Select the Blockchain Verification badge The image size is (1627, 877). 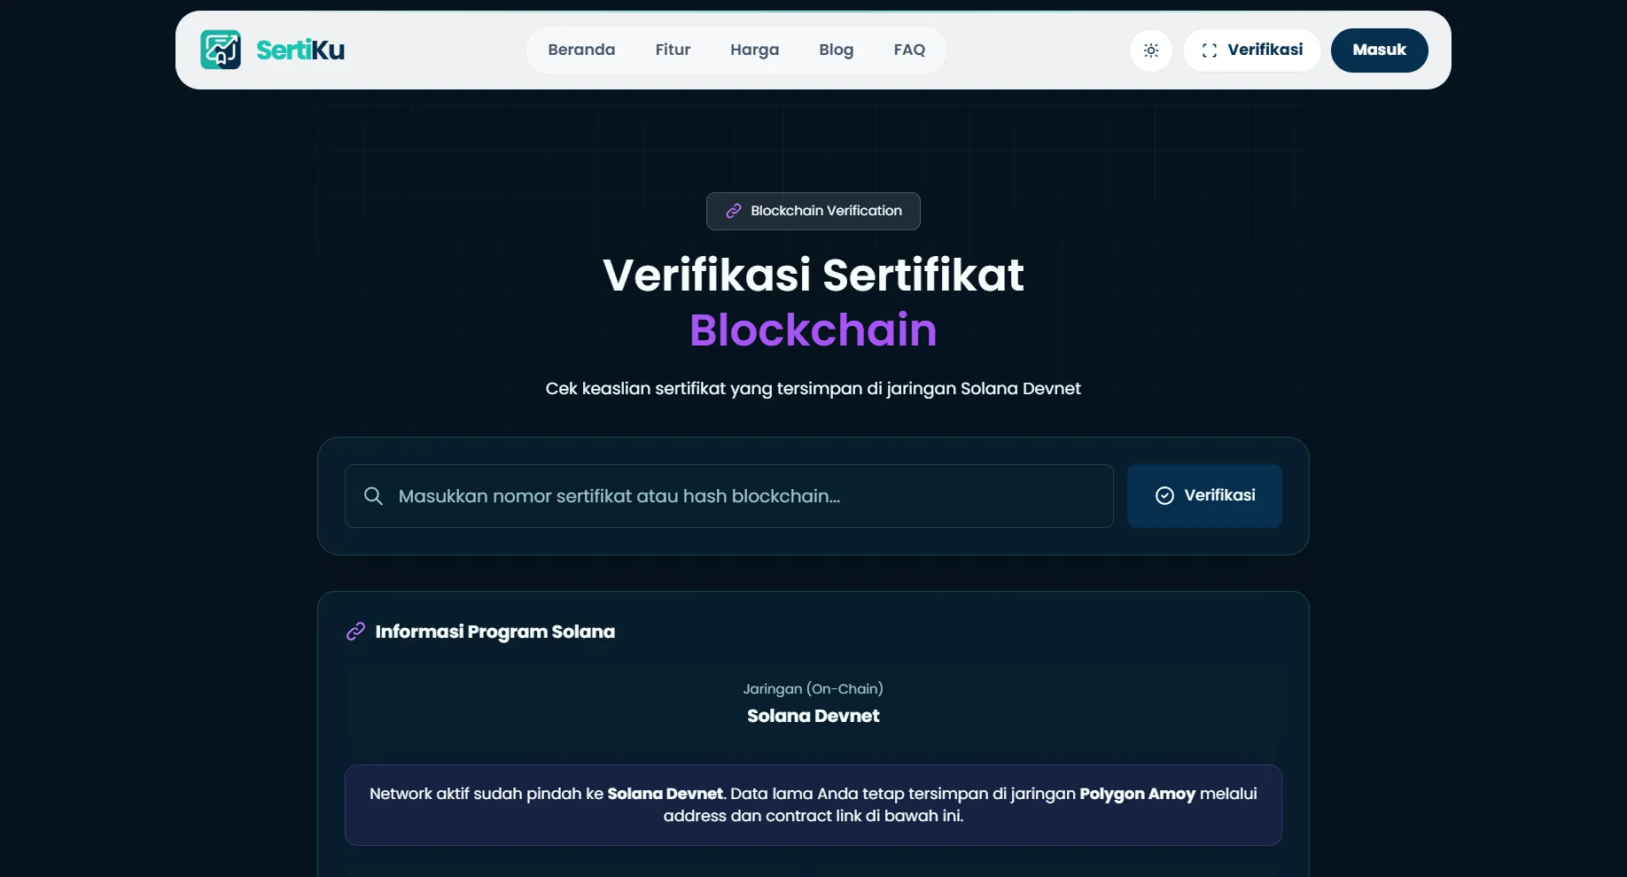pos(813,211)
